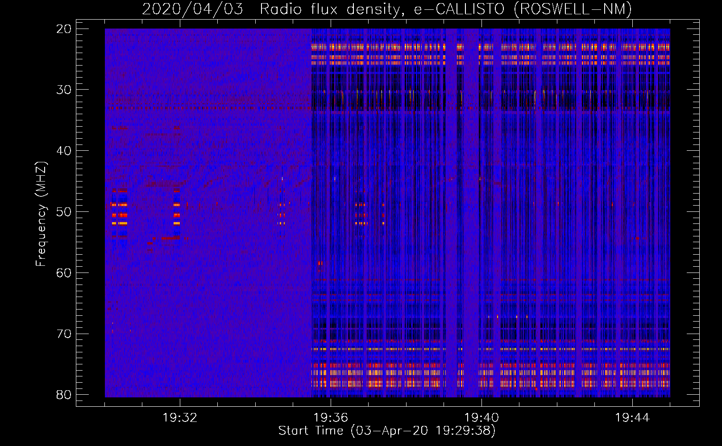Click the 70 frequency tick label
The width and height of the screenshot is (722, 446).
point(64,334)
